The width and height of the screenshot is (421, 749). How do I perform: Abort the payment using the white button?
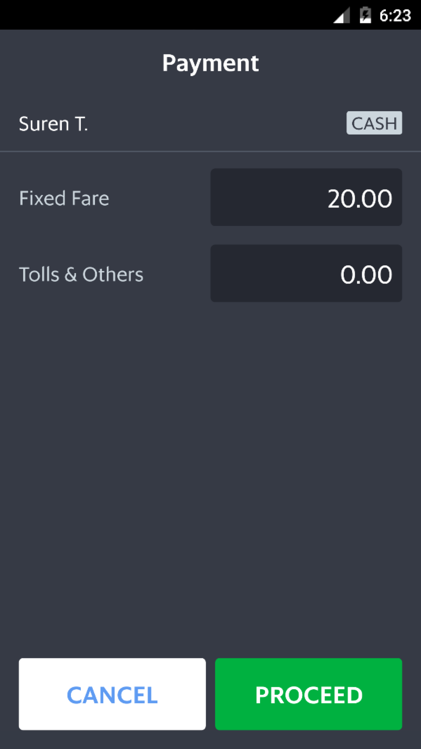(112, 694)
